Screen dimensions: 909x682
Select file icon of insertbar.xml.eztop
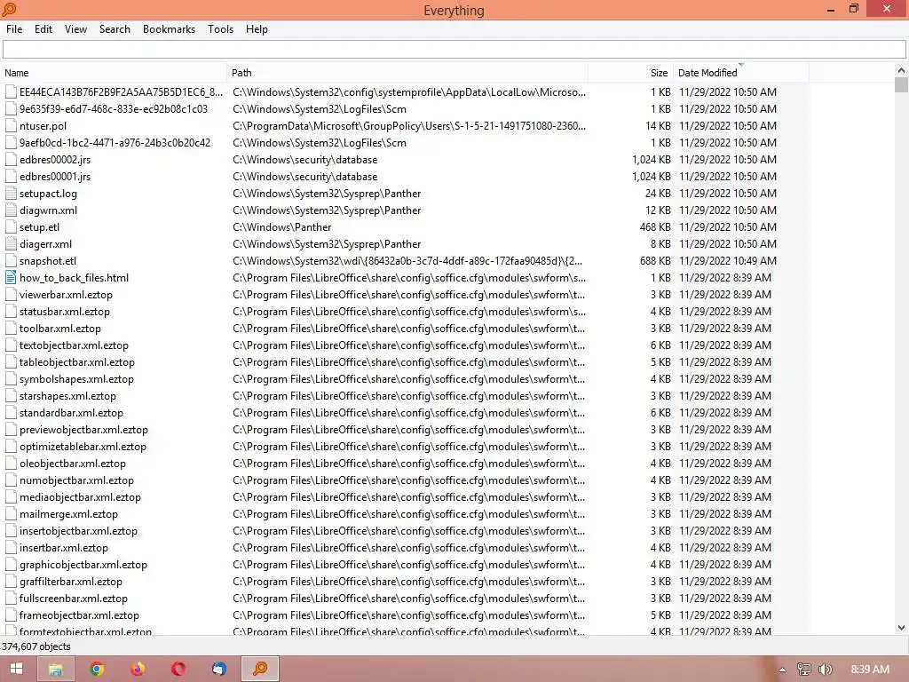[11, 547]
